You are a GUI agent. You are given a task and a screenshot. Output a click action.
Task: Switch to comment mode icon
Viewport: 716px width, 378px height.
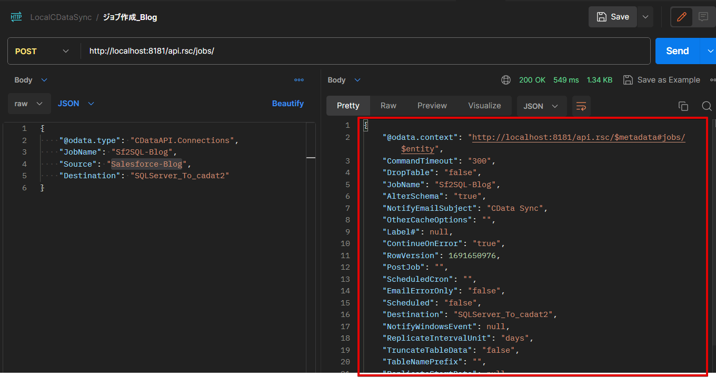703,17
